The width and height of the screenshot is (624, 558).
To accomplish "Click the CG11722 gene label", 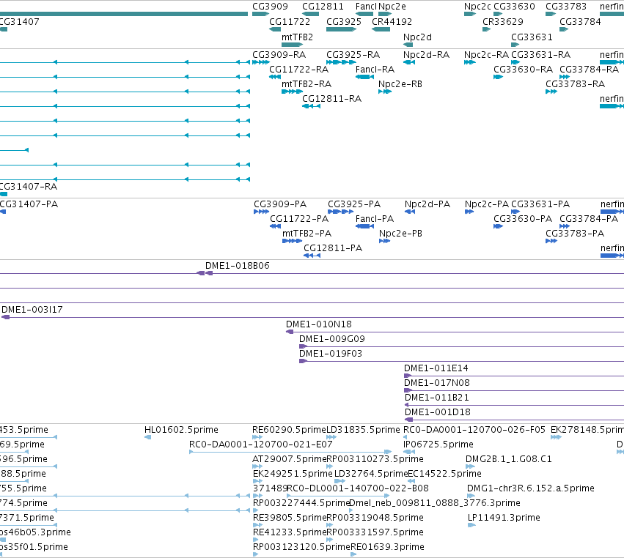I will (290, 22).
